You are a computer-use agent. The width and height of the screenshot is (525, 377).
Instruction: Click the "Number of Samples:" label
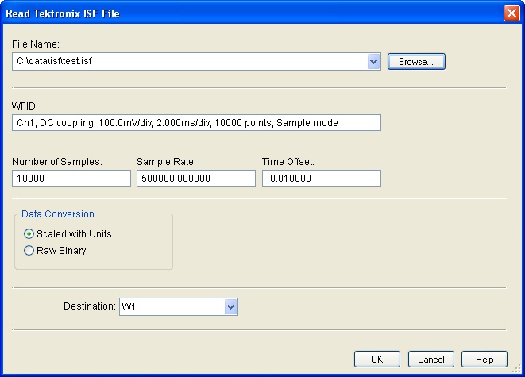click(x=57, y=162)
